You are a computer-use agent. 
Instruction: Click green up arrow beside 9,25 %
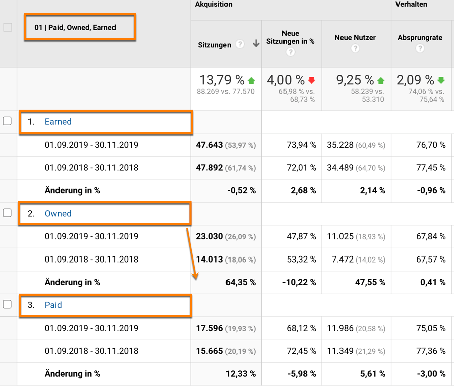point(381,81)
